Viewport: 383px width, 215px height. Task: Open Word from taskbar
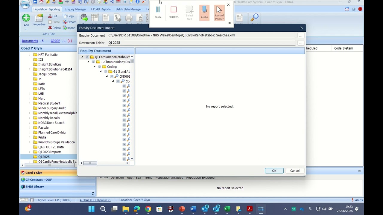[x=193, y=209]
